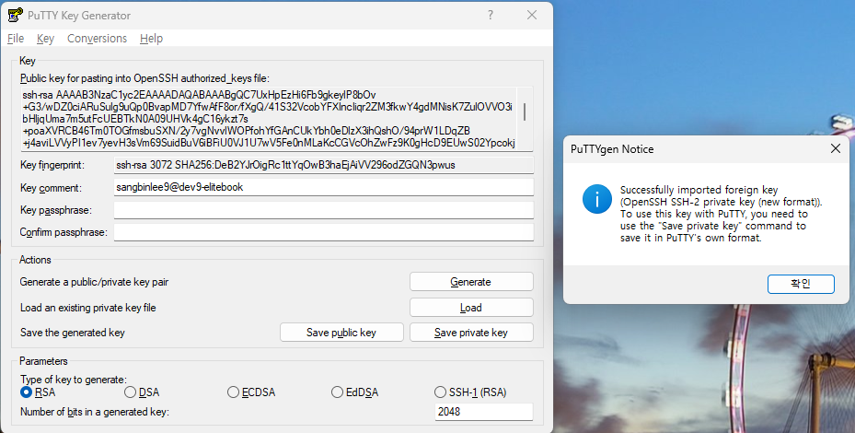Click 'Generate a public/private key pair' text

tap(94, 282)
